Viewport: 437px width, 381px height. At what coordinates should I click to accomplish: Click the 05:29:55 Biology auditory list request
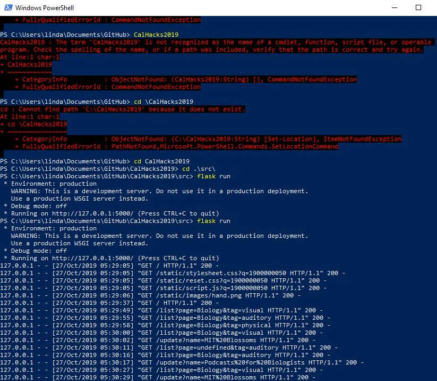click(x=165, y=318)
